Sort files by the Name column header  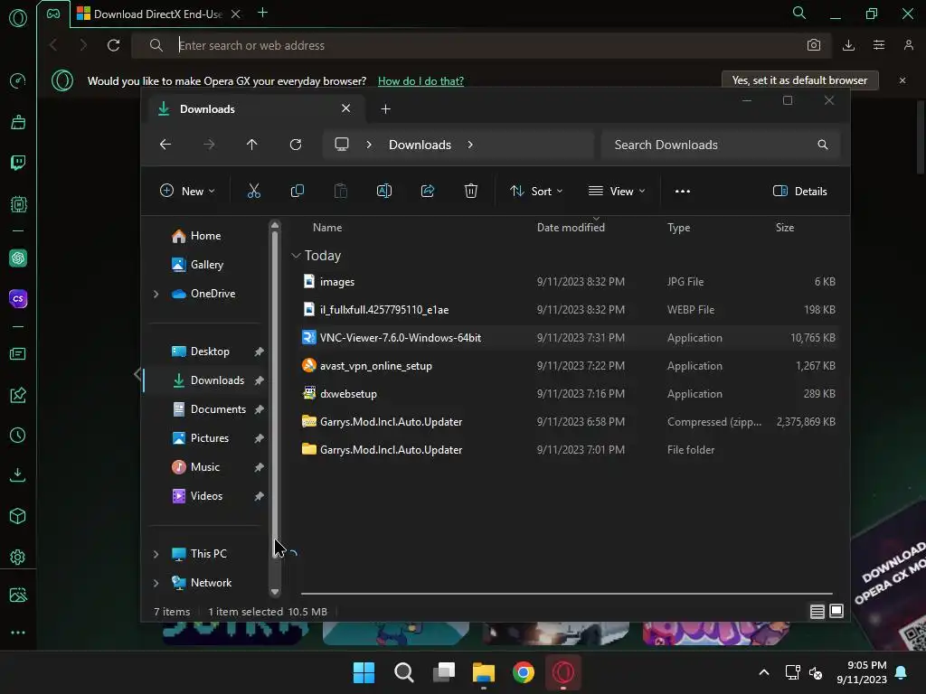pos(327,228)
